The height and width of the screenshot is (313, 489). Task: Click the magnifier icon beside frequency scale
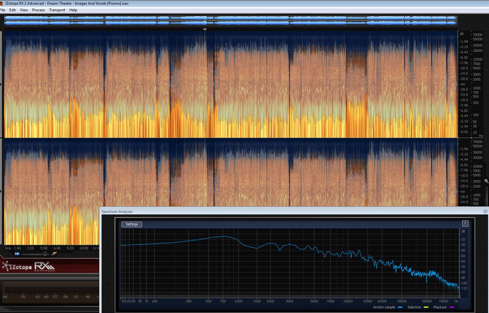pos(486,181)
